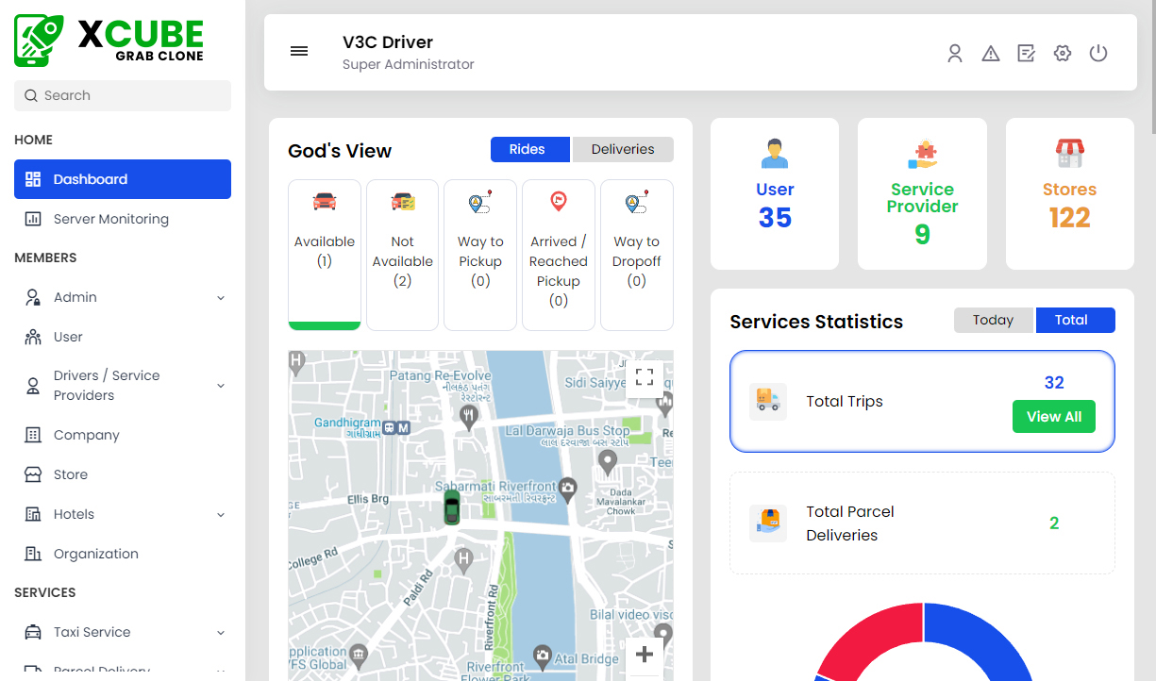Open the Way to Pickup status icon
The image size is (1156, 681).
pyautogui.click(x=480, y=201)
